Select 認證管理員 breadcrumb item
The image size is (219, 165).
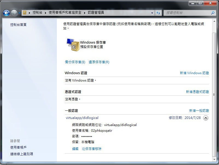tap(96, 13)
